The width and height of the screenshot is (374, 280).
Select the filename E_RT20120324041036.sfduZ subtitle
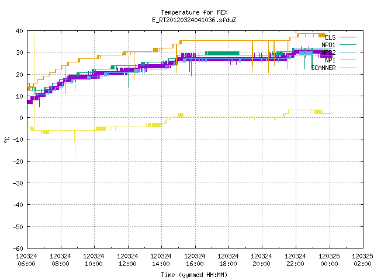point(194,20)
